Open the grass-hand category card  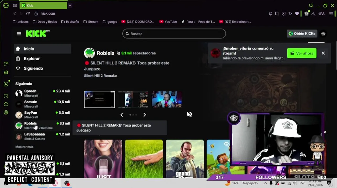pos(144,159)
